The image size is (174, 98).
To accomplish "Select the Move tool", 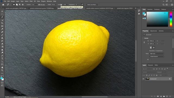I will click(x=2, y=11).
